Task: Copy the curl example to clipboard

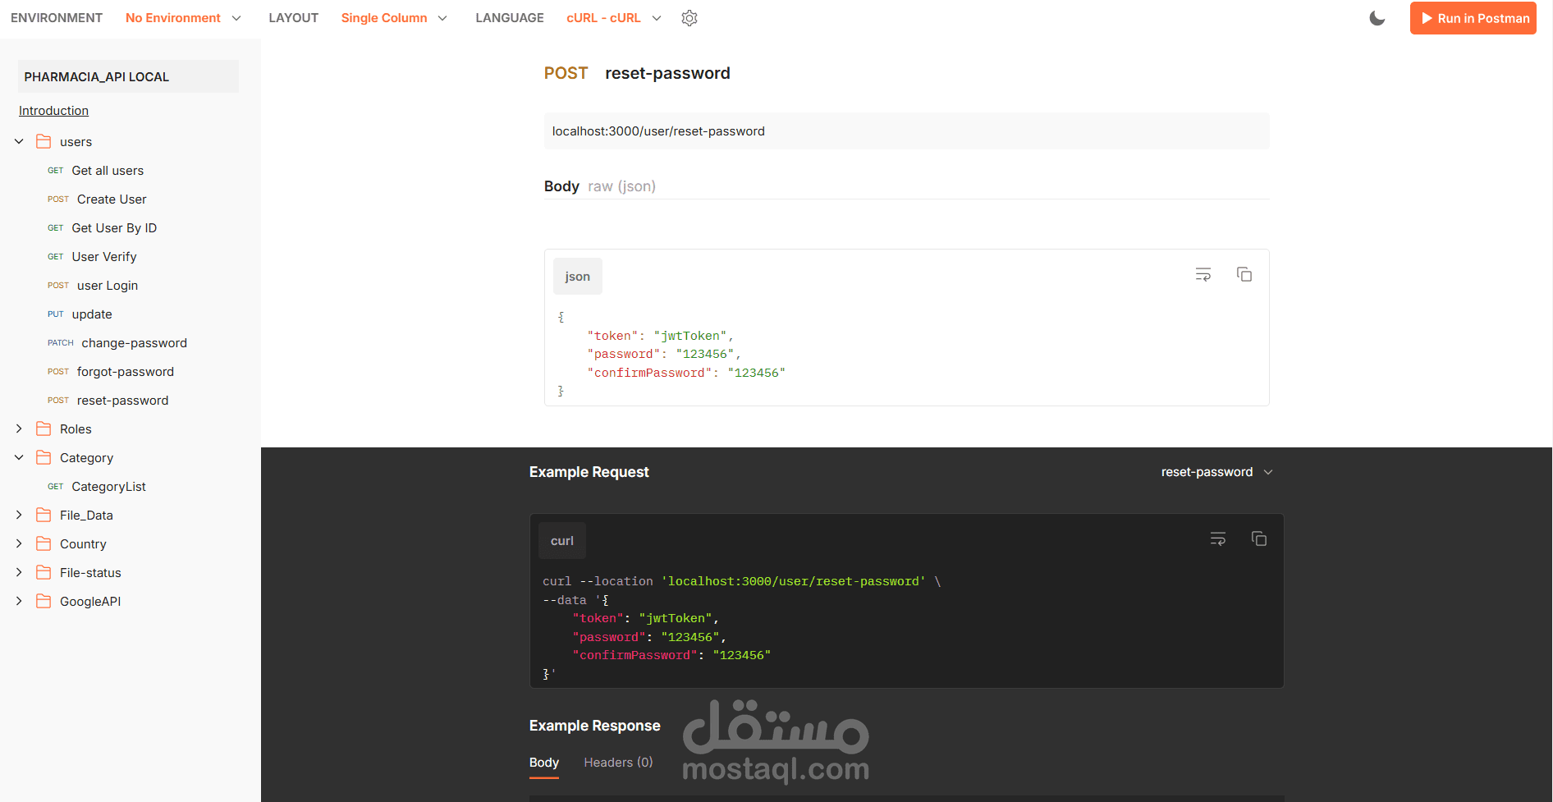Action: 1259,538
